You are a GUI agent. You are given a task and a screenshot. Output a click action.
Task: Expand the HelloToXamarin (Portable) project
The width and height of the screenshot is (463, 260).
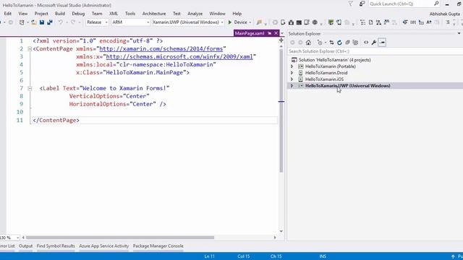[x=292, y=66]
